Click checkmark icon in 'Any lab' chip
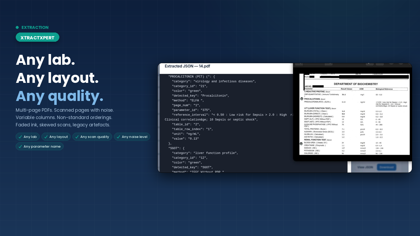This screenshot has height=236, width=420. pyautogui.click(x=20, y=137)
